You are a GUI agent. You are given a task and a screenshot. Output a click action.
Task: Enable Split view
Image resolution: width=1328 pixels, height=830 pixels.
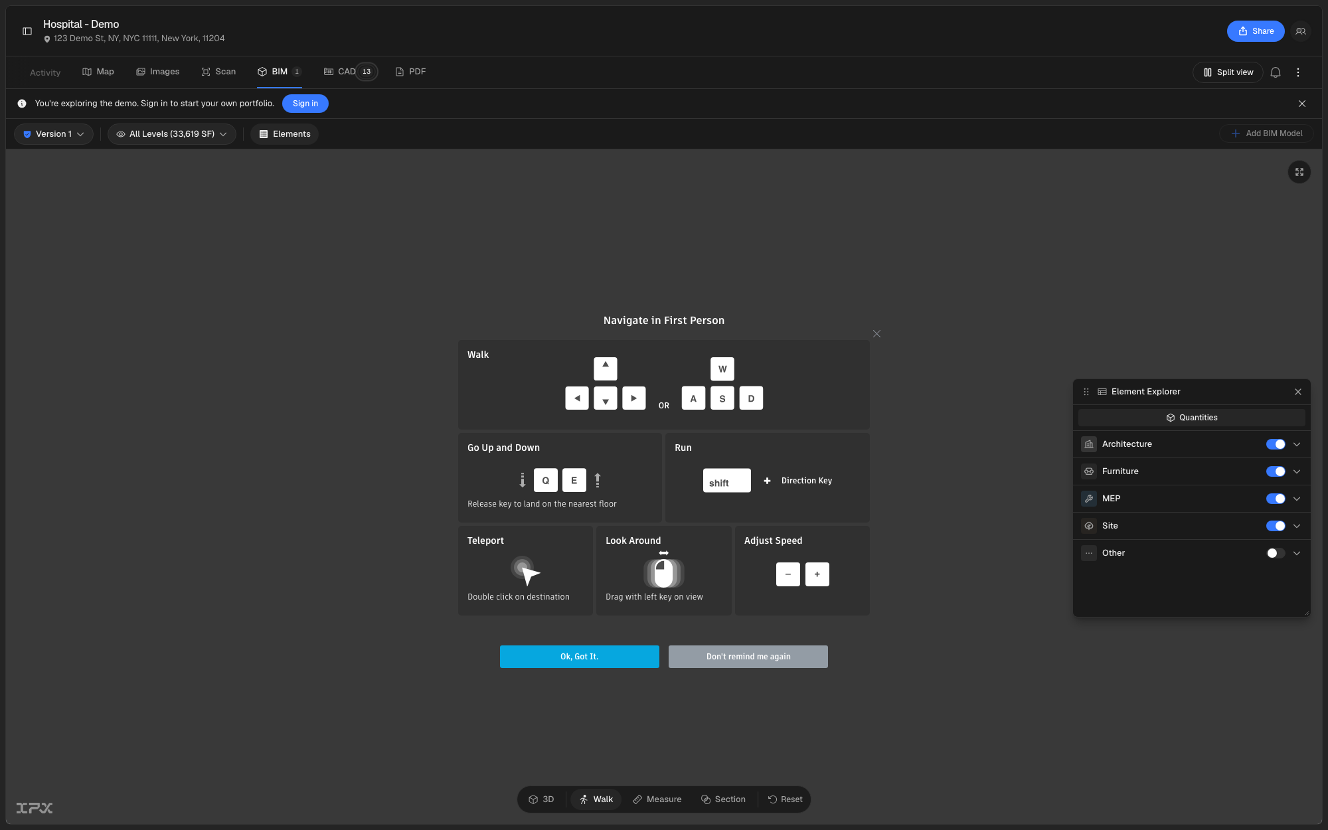tap(1227, 72)
